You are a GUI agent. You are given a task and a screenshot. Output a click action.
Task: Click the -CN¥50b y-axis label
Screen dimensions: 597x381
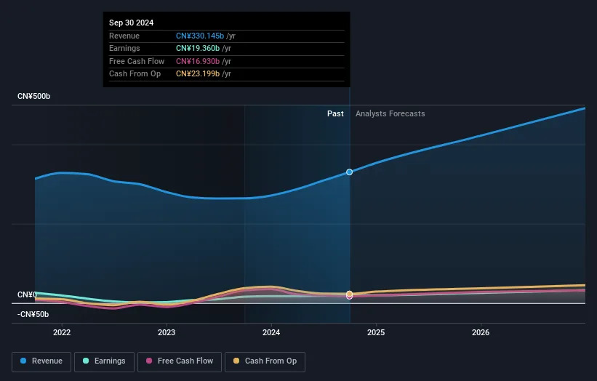(x=33, y=314)
